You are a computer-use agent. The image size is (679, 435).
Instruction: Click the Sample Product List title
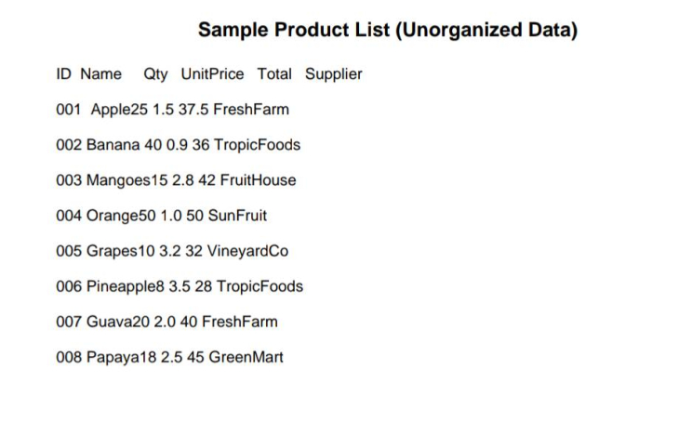[x=388, y=30]
